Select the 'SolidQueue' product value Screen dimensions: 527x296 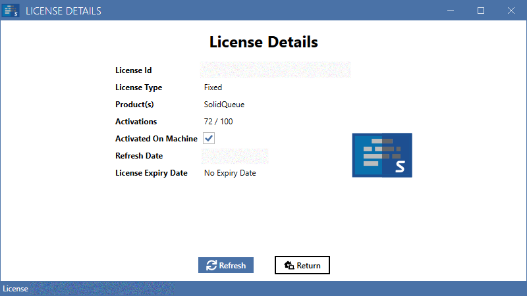(x=224, y=105)
